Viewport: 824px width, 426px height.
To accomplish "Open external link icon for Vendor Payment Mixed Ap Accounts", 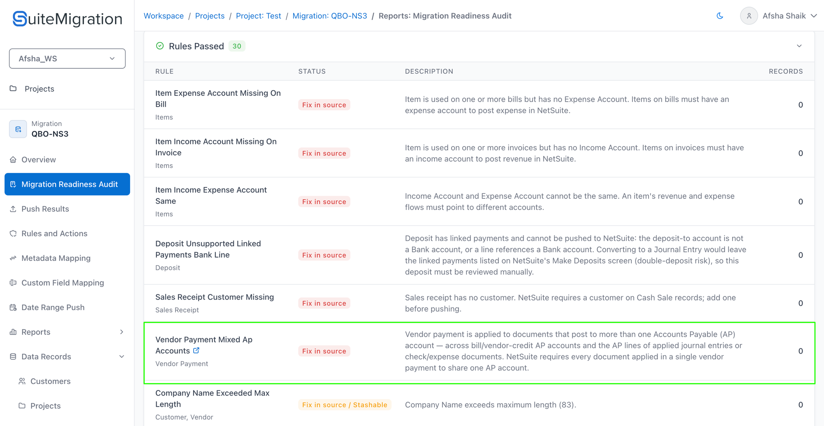I will 196,350.
